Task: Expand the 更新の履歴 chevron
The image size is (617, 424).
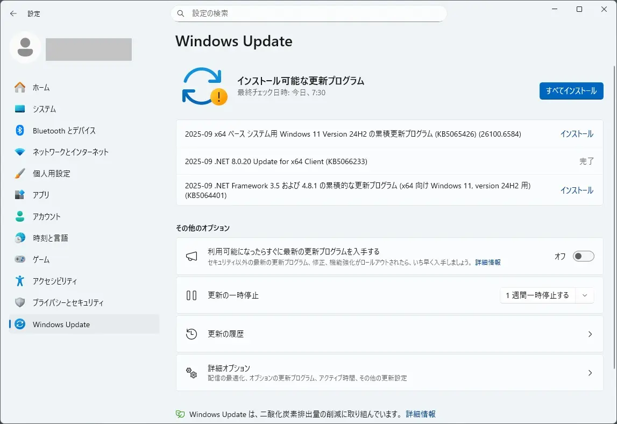Action: pos(590,334)
